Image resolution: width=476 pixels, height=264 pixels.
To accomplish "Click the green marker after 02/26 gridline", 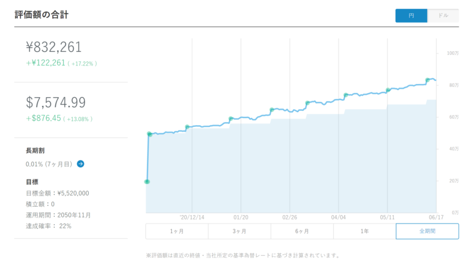I will coord(308,103).
